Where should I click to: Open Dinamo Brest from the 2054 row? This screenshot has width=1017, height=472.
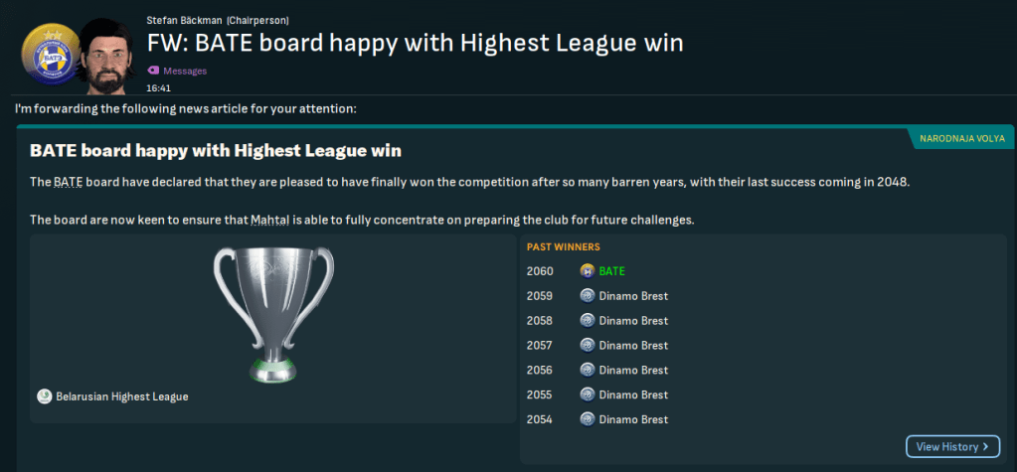[633, 420]
